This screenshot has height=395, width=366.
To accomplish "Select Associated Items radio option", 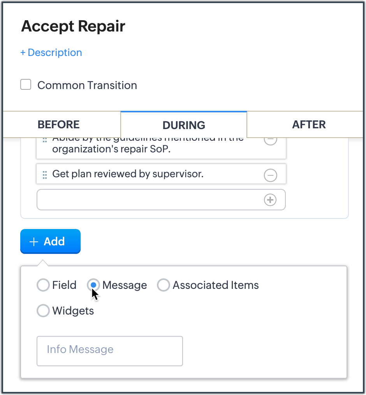I will coord(164,285).
